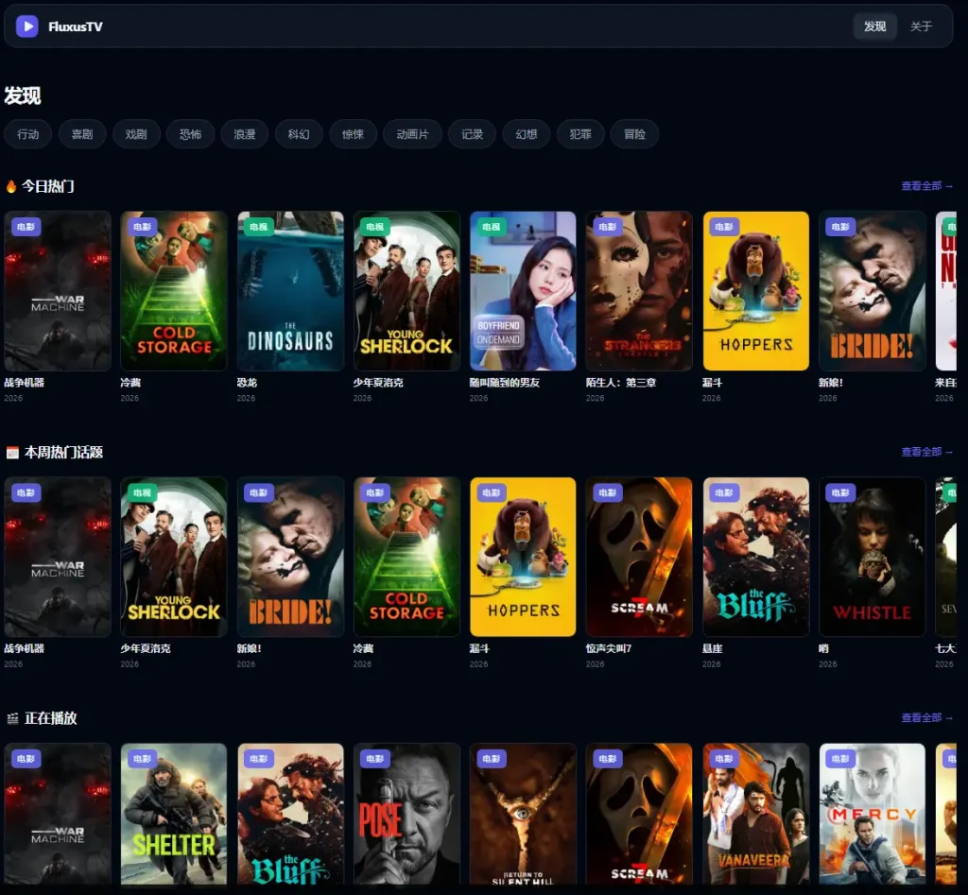Toggle the 恐怖 genre filter chip
This screenshot has width=968, height=895.
pyautogui.click(x=190, y=134)
